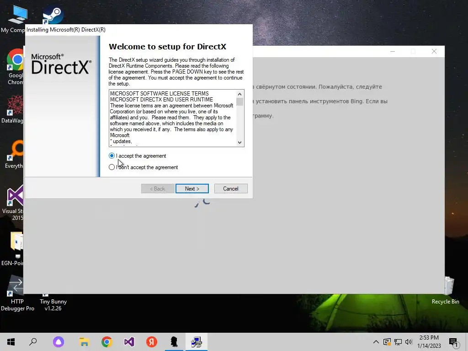Screen dimensions: 468x351
Task: Open the purple Alice assistant taskbar icon
Action: (x=58, y=342)
